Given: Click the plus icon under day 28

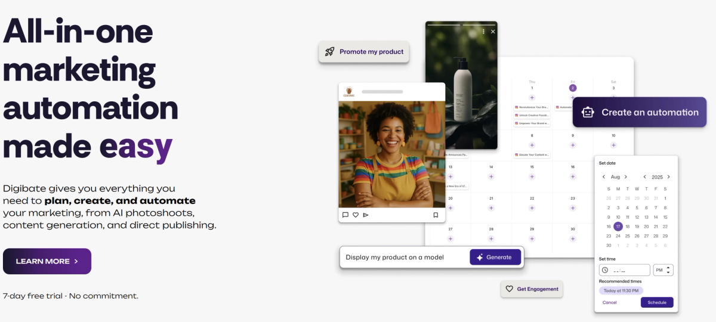Looking at the screenshot, I should pos(491,239).
